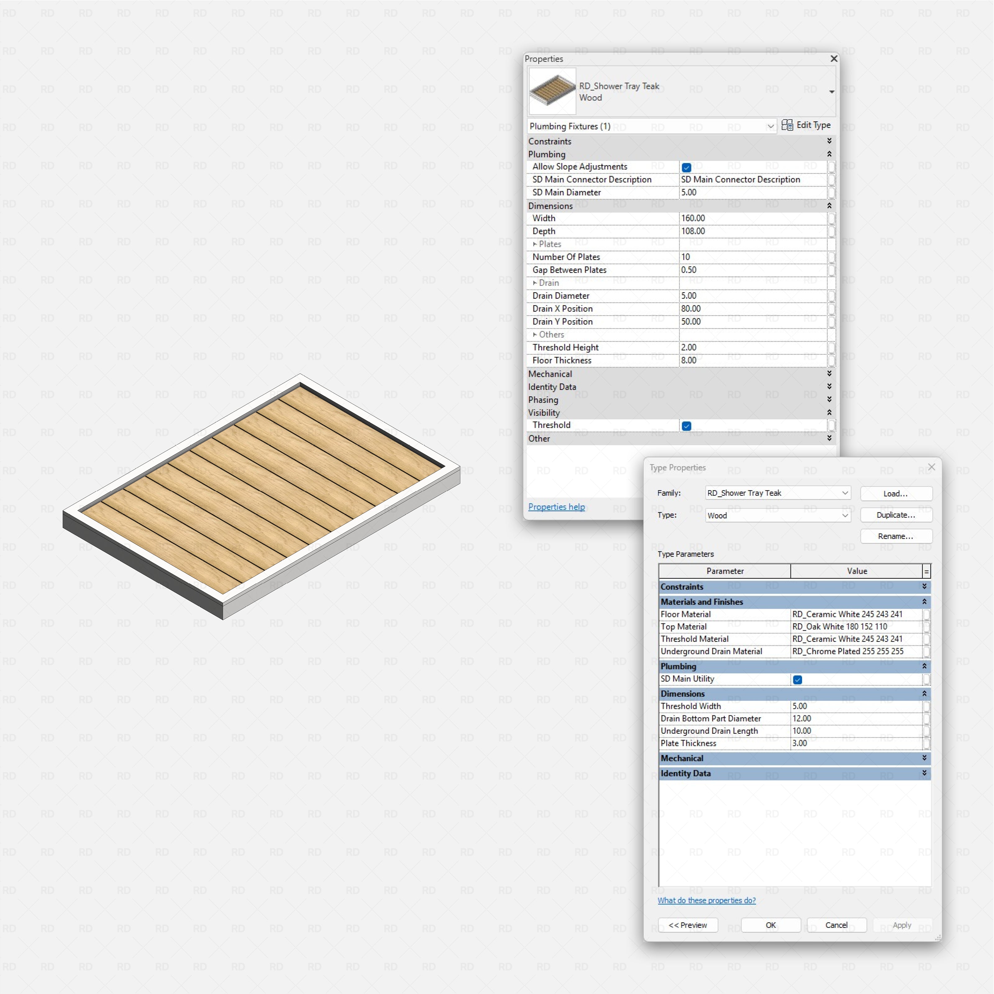Viewport: 994px width, 994px height.
Task: Open the Type dropdown showing Wood
Action: [778, 516]
